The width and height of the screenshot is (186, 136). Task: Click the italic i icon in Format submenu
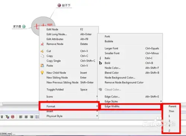(100, 58)
